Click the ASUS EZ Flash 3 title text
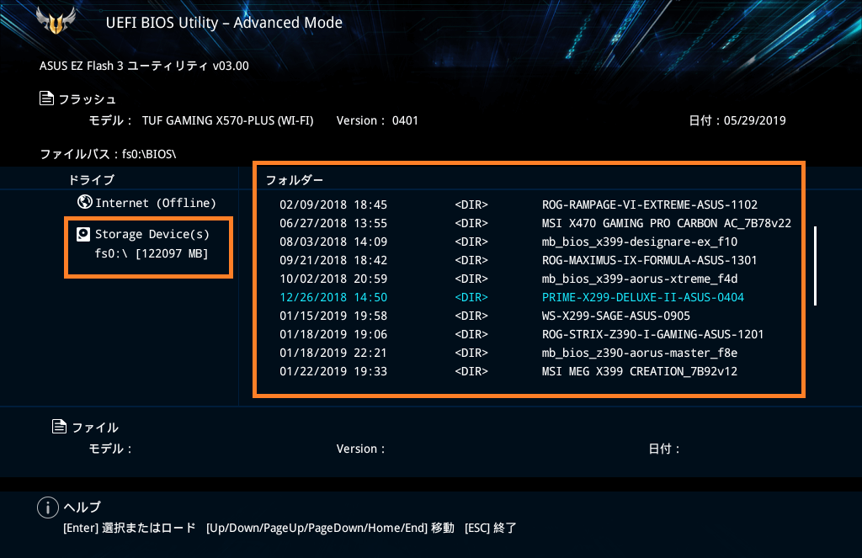Screen dimensions: 862x558 (144, 66)
